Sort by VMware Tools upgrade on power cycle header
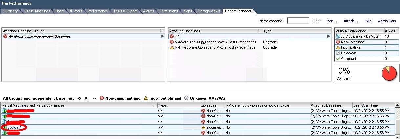 pos(267,105)
